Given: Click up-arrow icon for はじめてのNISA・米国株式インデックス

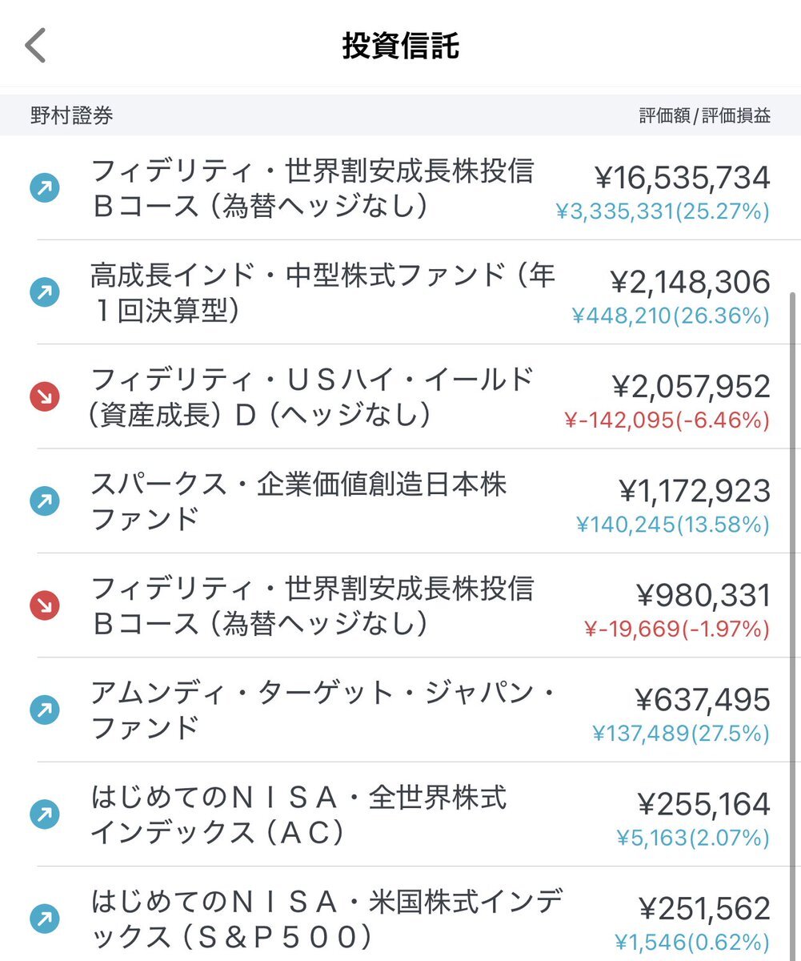Looking at the screenshot, I should coord(45,919).
